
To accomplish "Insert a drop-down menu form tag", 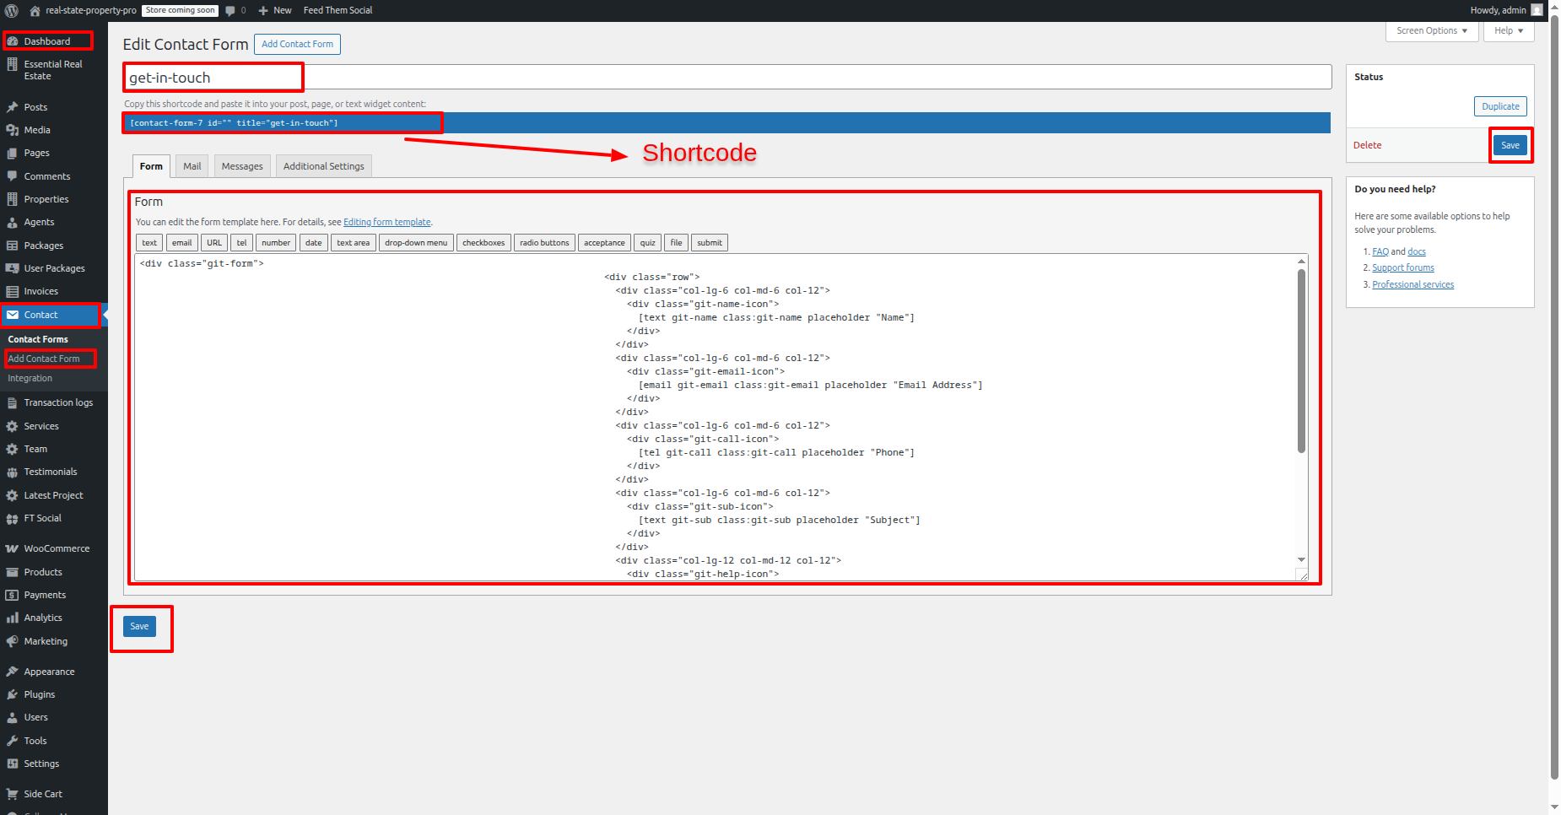I will 416,243.
